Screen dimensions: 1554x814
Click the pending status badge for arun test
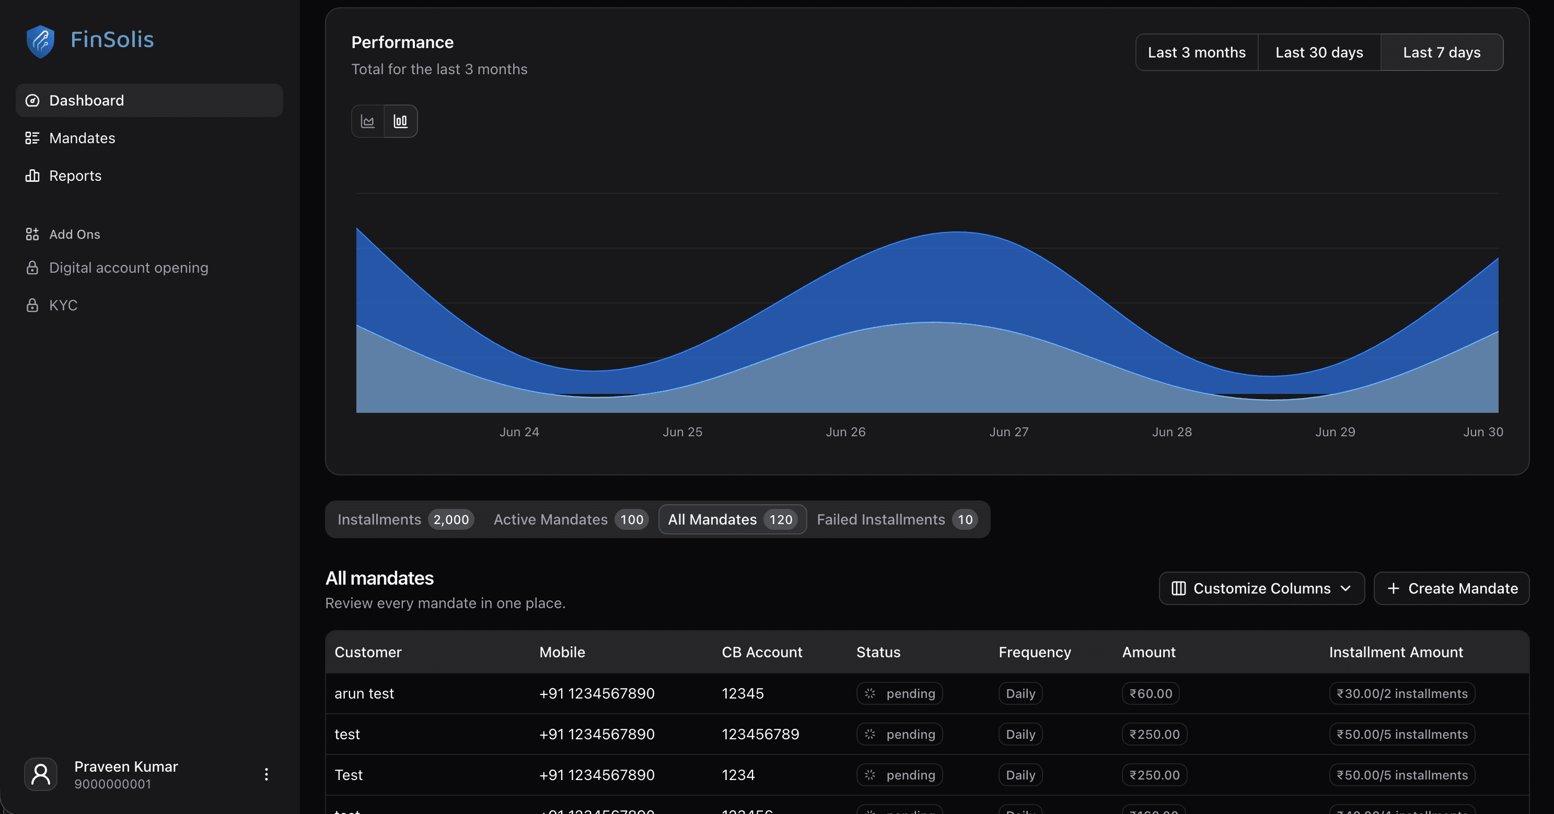coord(899,693)
